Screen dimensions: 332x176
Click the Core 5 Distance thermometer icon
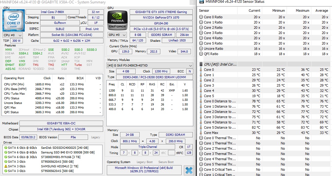tap(201, 127)
